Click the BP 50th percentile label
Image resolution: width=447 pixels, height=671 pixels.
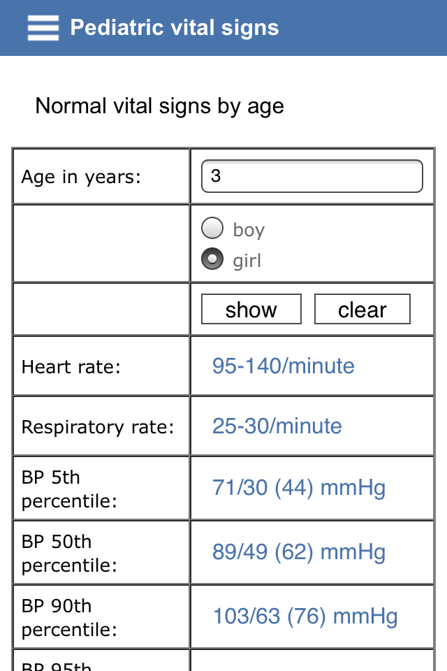tap(69, 554)
